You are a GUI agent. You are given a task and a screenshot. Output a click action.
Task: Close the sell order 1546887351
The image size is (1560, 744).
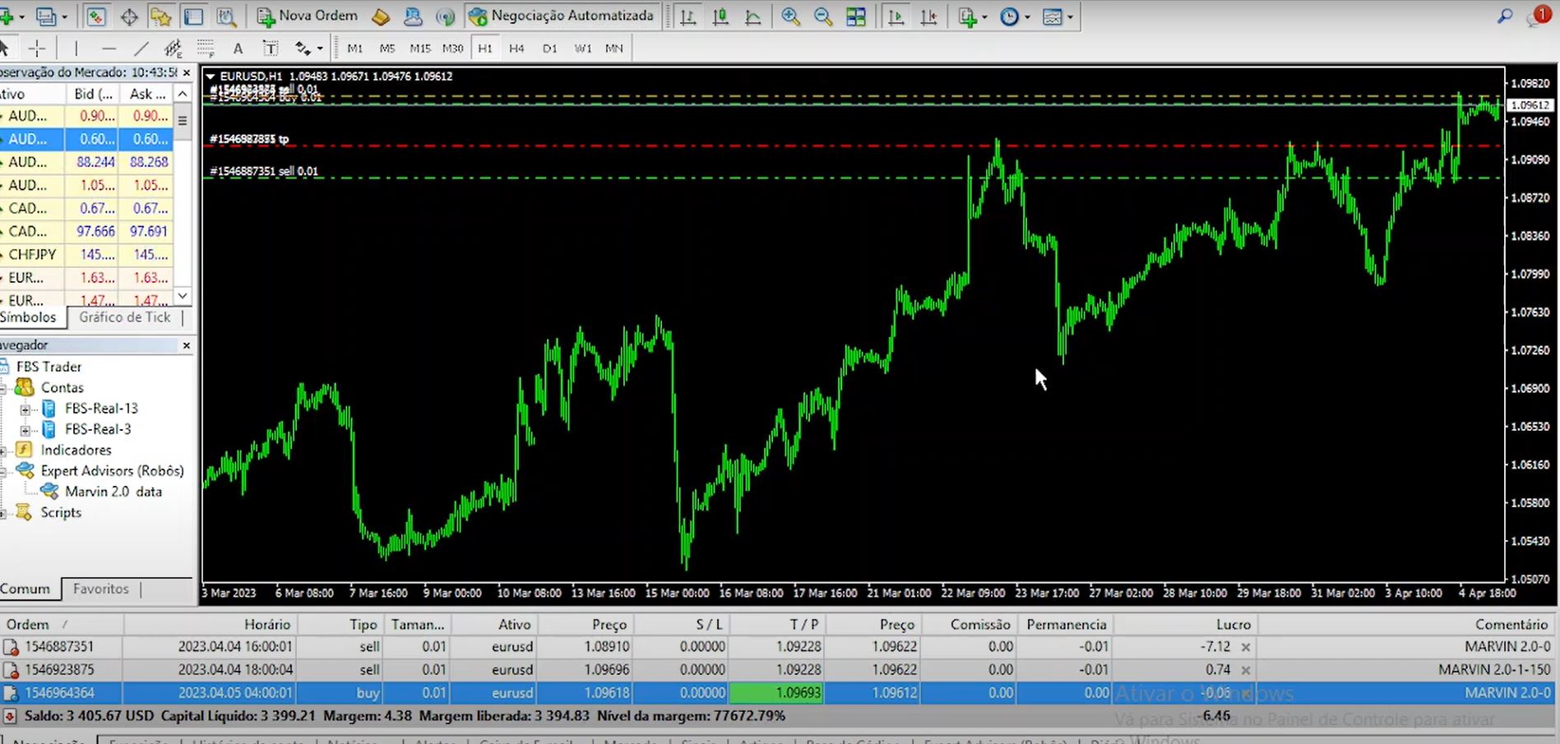1246,647
